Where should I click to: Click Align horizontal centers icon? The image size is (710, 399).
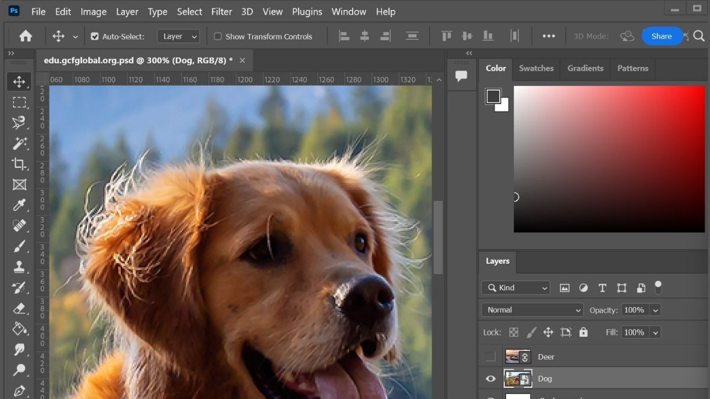364,36
